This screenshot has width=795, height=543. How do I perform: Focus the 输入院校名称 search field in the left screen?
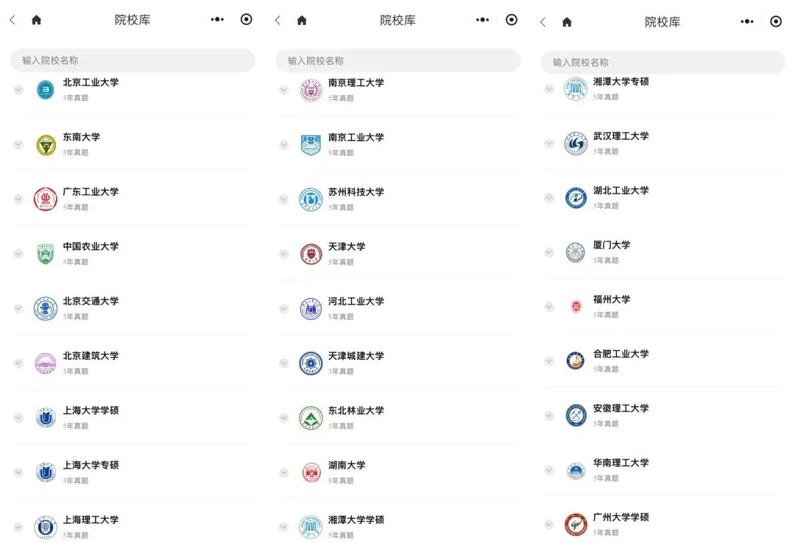point(132,60)
